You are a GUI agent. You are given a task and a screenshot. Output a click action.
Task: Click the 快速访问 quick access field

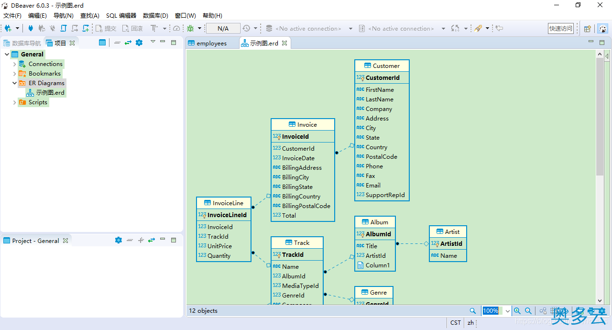pyautogui.click(x=561, y=29)
